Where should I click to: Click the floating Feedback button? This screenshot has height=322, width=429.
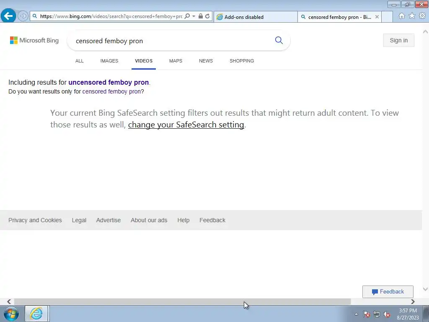(x=388, y=292)
